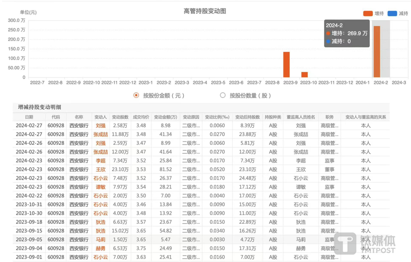Open 刘强 link in 2024-02-27 row
411x262 pixels.
[101, 126]
